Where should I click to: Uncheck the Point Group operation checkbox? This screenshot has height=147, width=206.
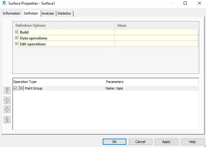click(x=15, y=88)
